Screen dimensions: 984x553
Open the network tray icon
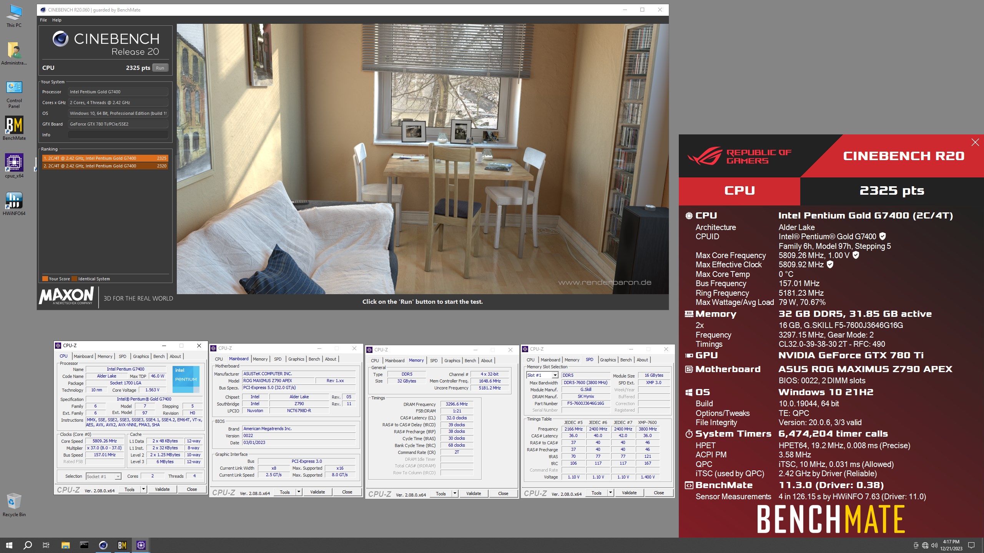[925, 545]
